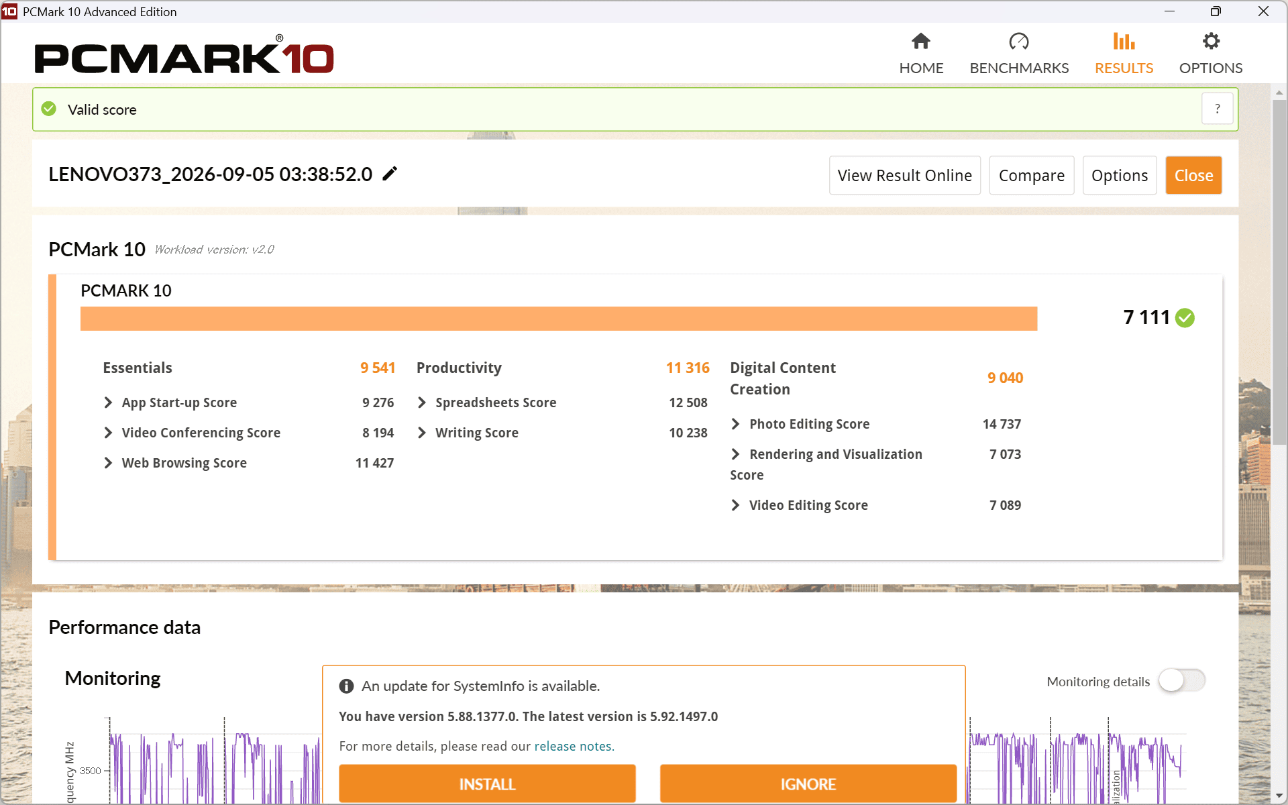Open result Options button
This screenshot has height=805, width=1288.
click(1120, 175)
